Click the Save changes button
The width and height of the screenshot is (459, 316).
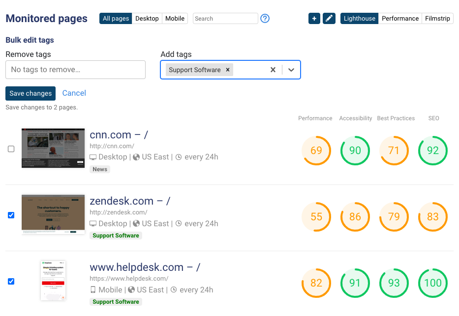30,93
